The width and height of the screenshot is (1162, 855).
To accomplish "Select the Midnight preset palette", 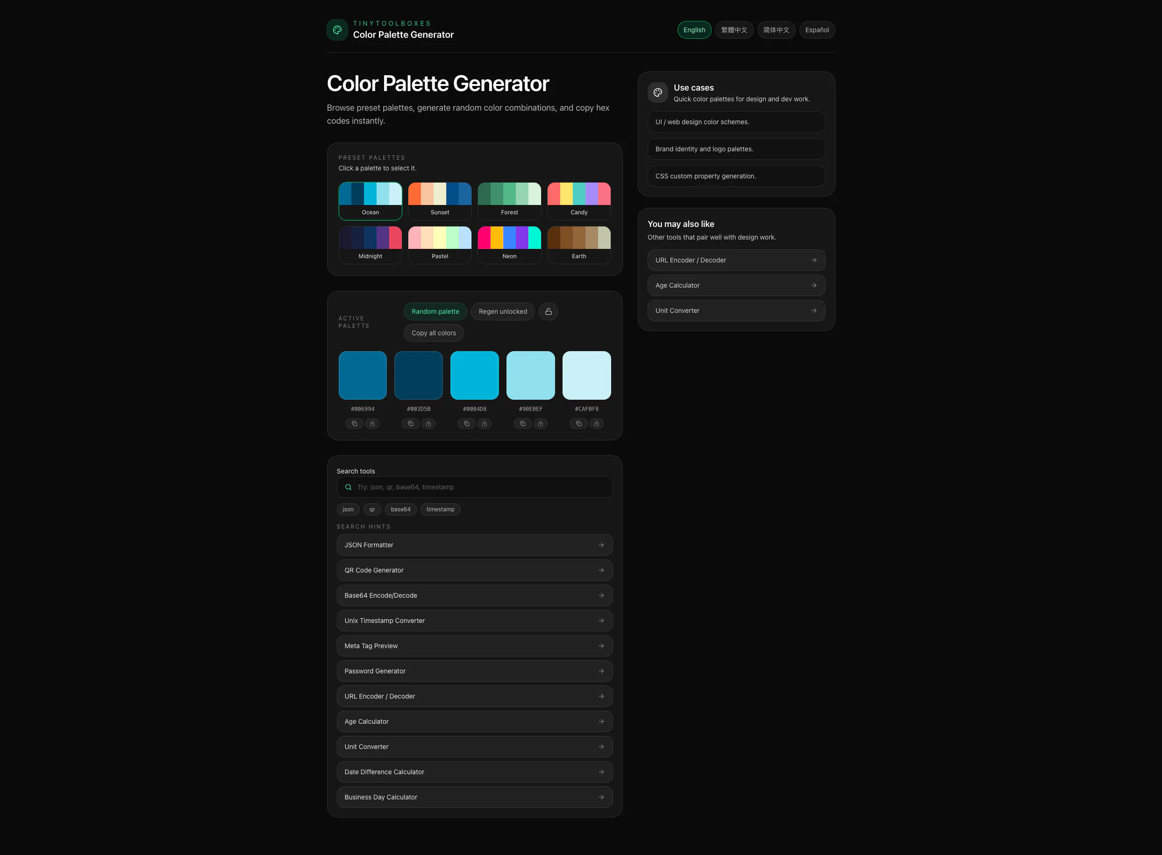I will [370, 245].
